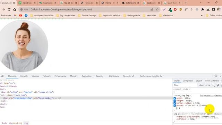The image size is (222, 125).
Task: Open the Extensions puzzle-piece menu
Action: pyautogui.click(x=203, y=9)
